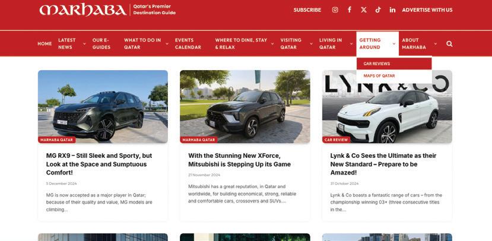Open the X (Twitter) social icon
Viewport: 492px width, 241px height.
click(x=364, y=9)
